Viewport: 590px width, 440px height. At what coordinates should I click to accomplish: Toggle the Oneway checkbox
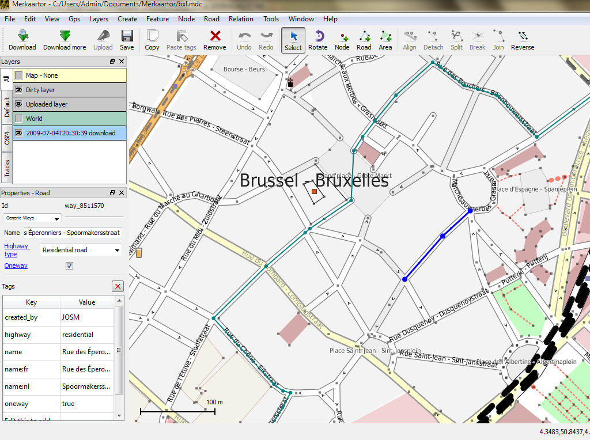tap(70, 265)
